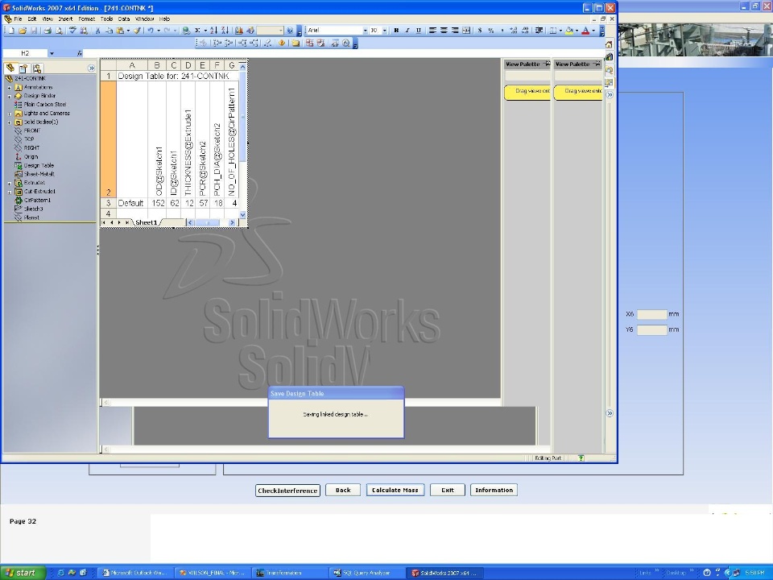The width and height of the screenshot is (773, 580).
Task: Click the Windows start button
Action: [x=23, y=573]
